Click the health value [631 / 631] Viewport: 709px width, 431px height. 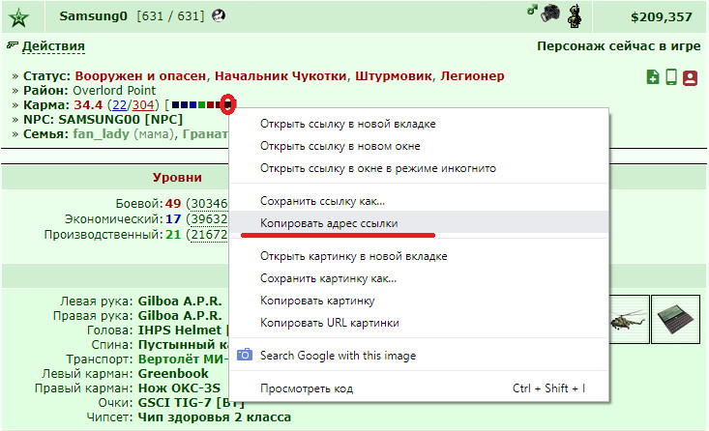(x=170, y=16)
